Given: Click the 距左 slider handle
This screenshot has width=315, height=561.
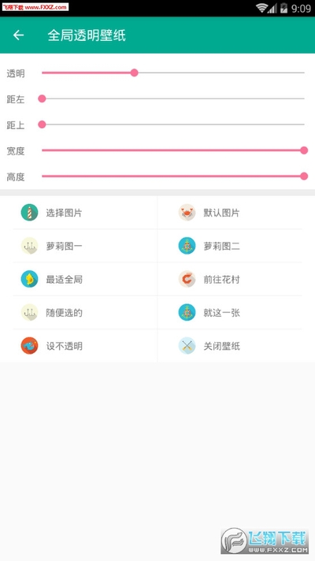Looking at the screenshot, I should [42, 98].
